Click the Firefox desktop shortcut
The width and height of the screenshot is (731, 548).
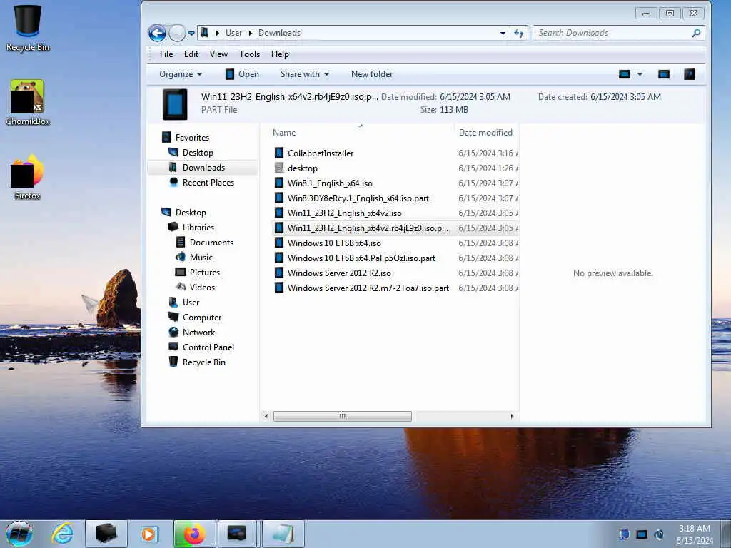[x=28, y=177]
